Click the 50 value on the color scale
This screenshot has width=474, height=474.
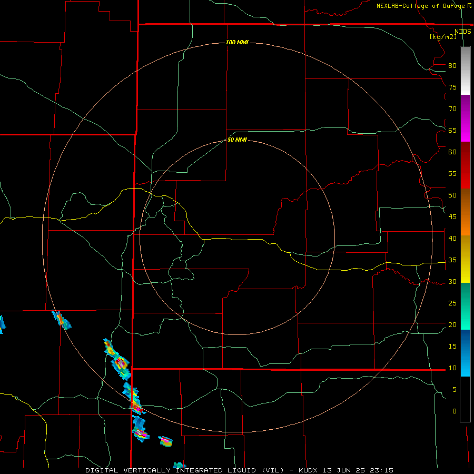pyautogui.click(x=452, y=195)
